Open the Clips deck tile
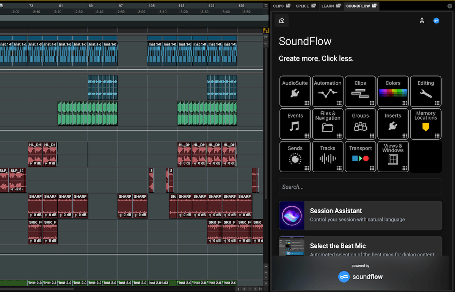 point(360,91)
